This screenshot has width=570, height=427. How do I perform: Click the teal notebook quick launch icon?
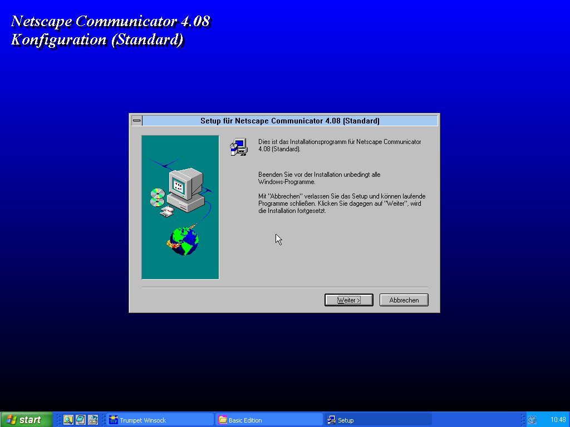(81, 420)
